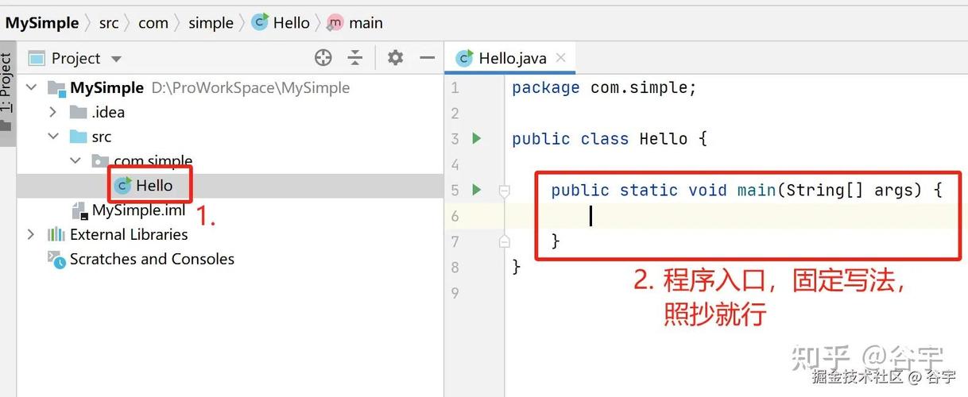968x397 pixels.
Task: Collapse the src folder
Action: click(53, 137)
